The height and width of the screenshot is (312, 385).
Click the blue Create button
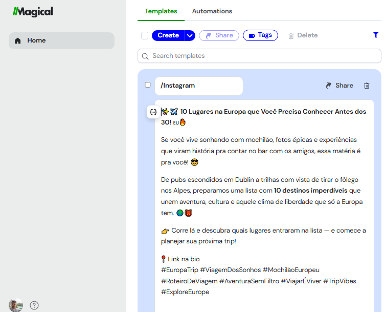(x=168, y=35)
